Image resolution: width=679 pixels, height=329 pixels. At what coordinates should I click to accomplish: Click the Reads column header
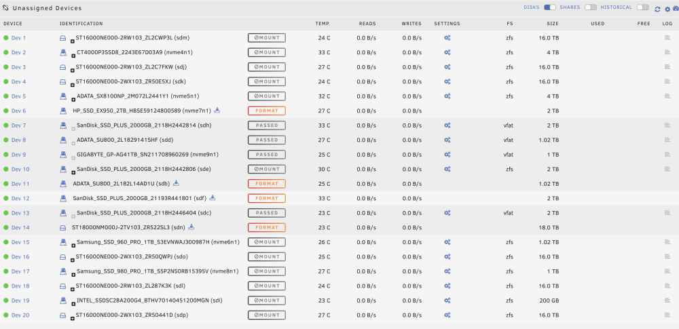(x=367, y=23)
